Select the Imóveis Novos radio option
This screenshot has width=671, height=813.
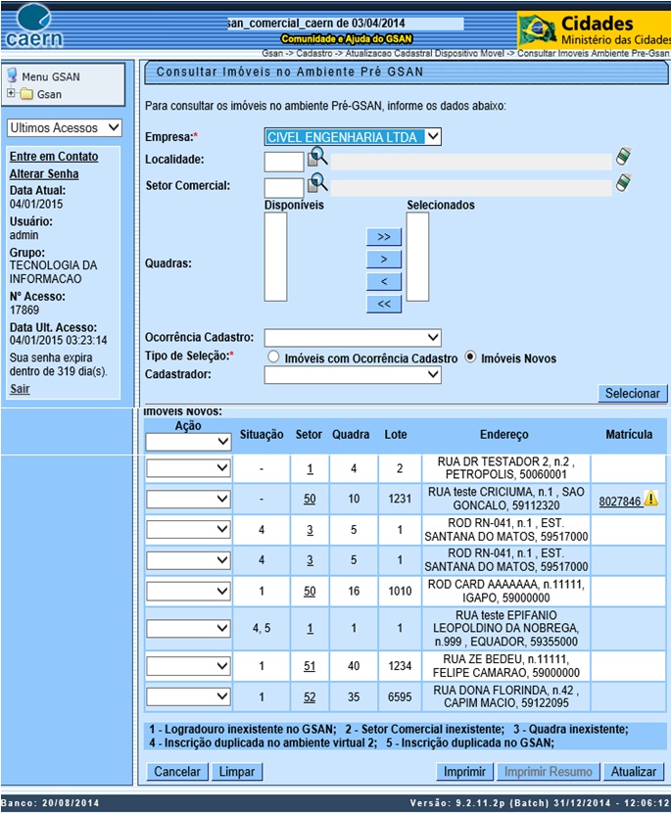coord(471,358)
